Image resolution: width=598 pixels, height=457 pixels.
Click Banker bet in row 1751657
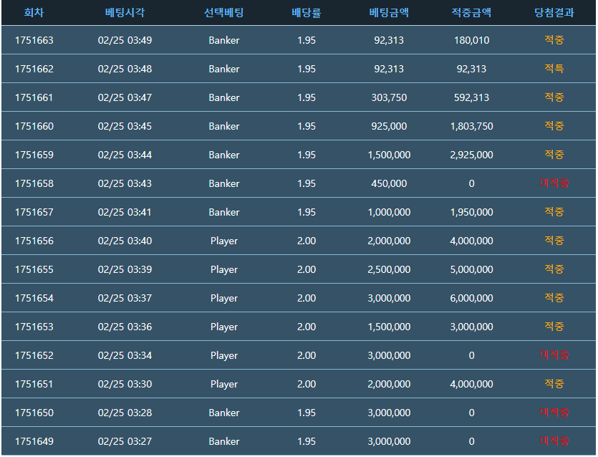[224, 212]
